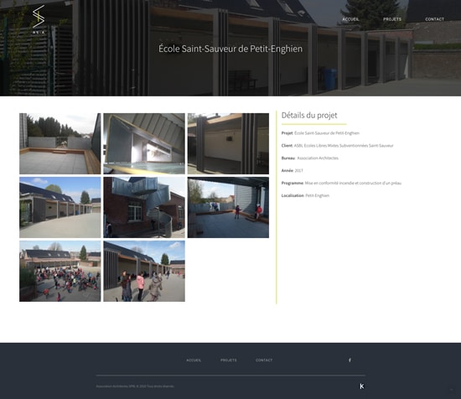The image size is (461, 399).
Task: Follow the CONTACT link in the footer
Action: tap(264, 360)
